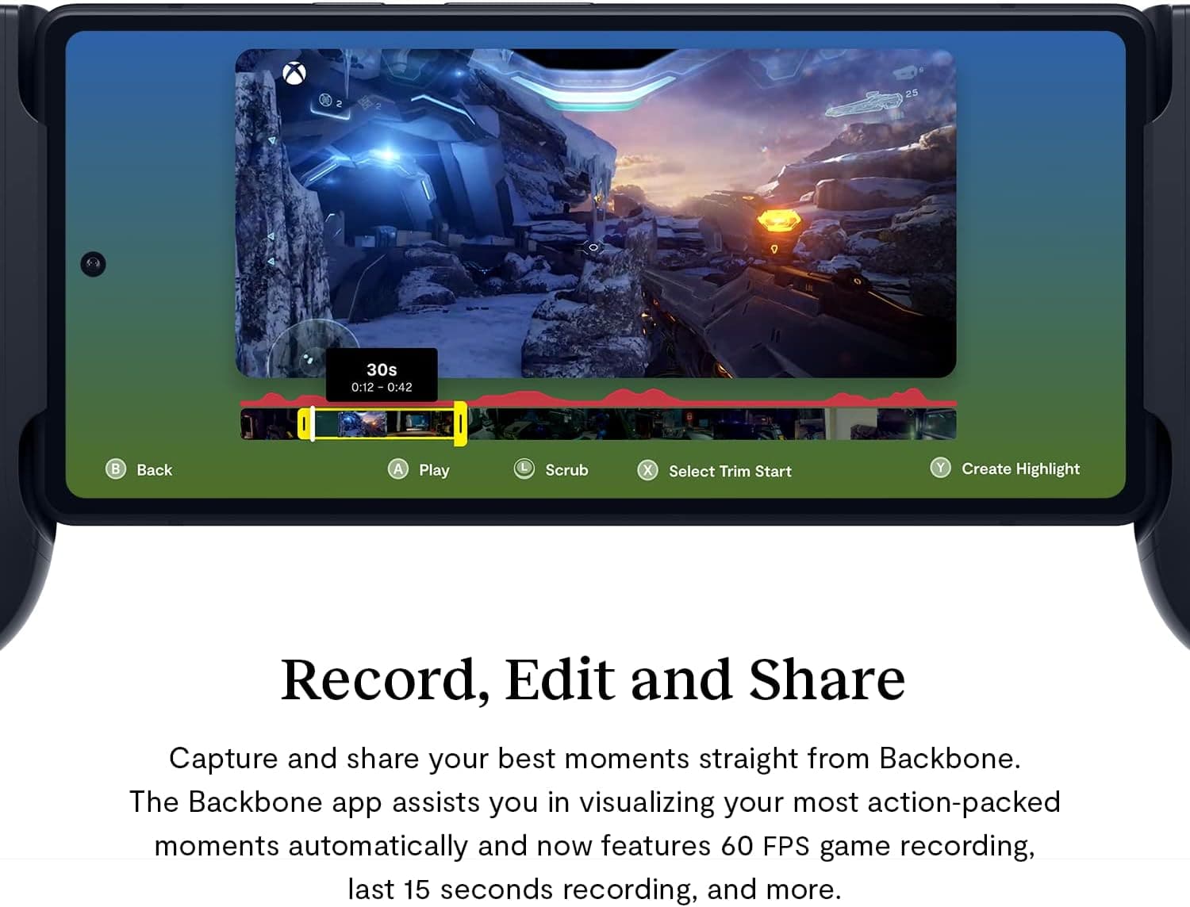Select the Scrub option

point(566,469)
